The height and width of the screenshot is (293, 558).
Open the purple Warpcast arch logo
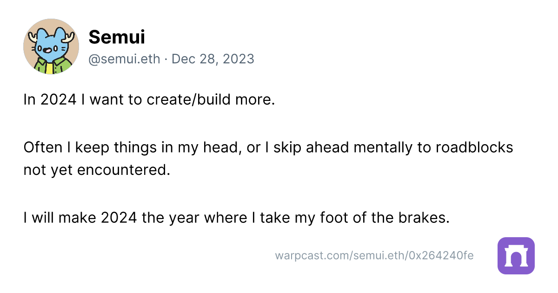516,256
